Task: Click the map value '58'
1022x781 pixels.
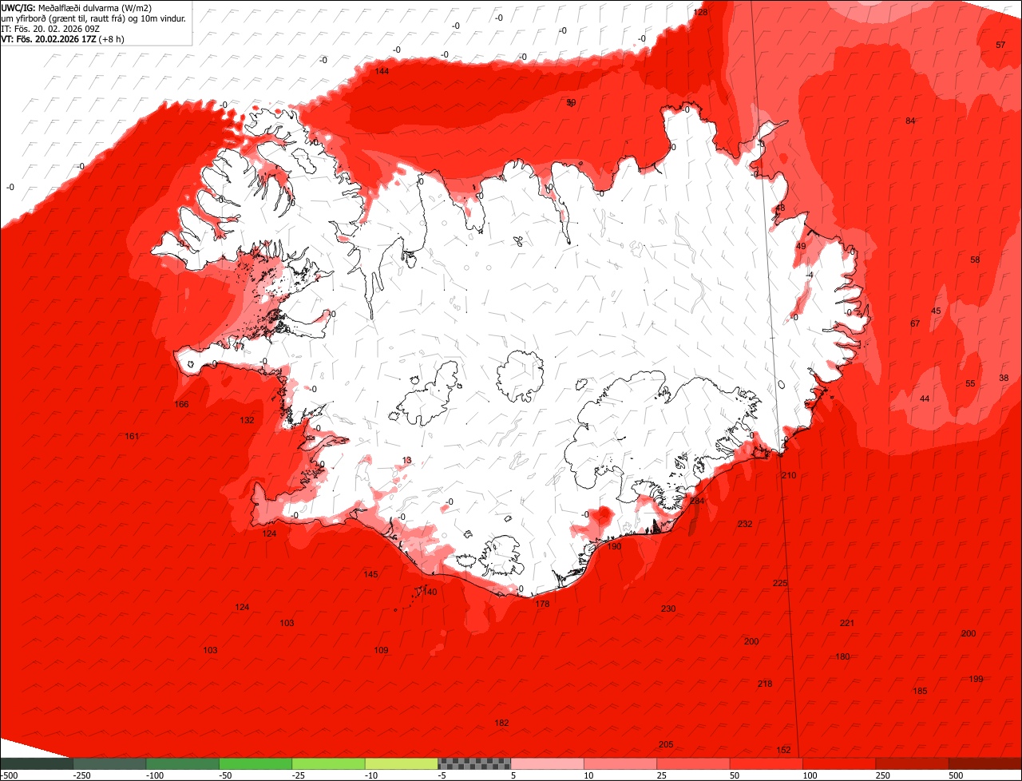Action: (x=975, y=260)
